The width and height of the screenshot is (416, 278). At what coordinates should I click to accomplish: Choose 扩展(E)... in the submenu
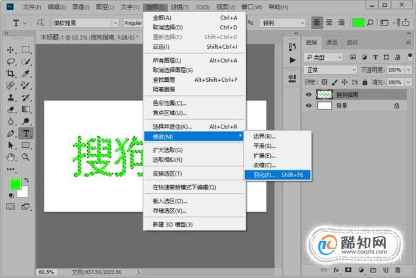coord(278,155)
